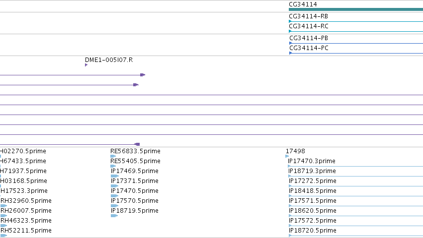Click the IP17272.5prime start arrow
423x238 pixels.
point(290,186)
